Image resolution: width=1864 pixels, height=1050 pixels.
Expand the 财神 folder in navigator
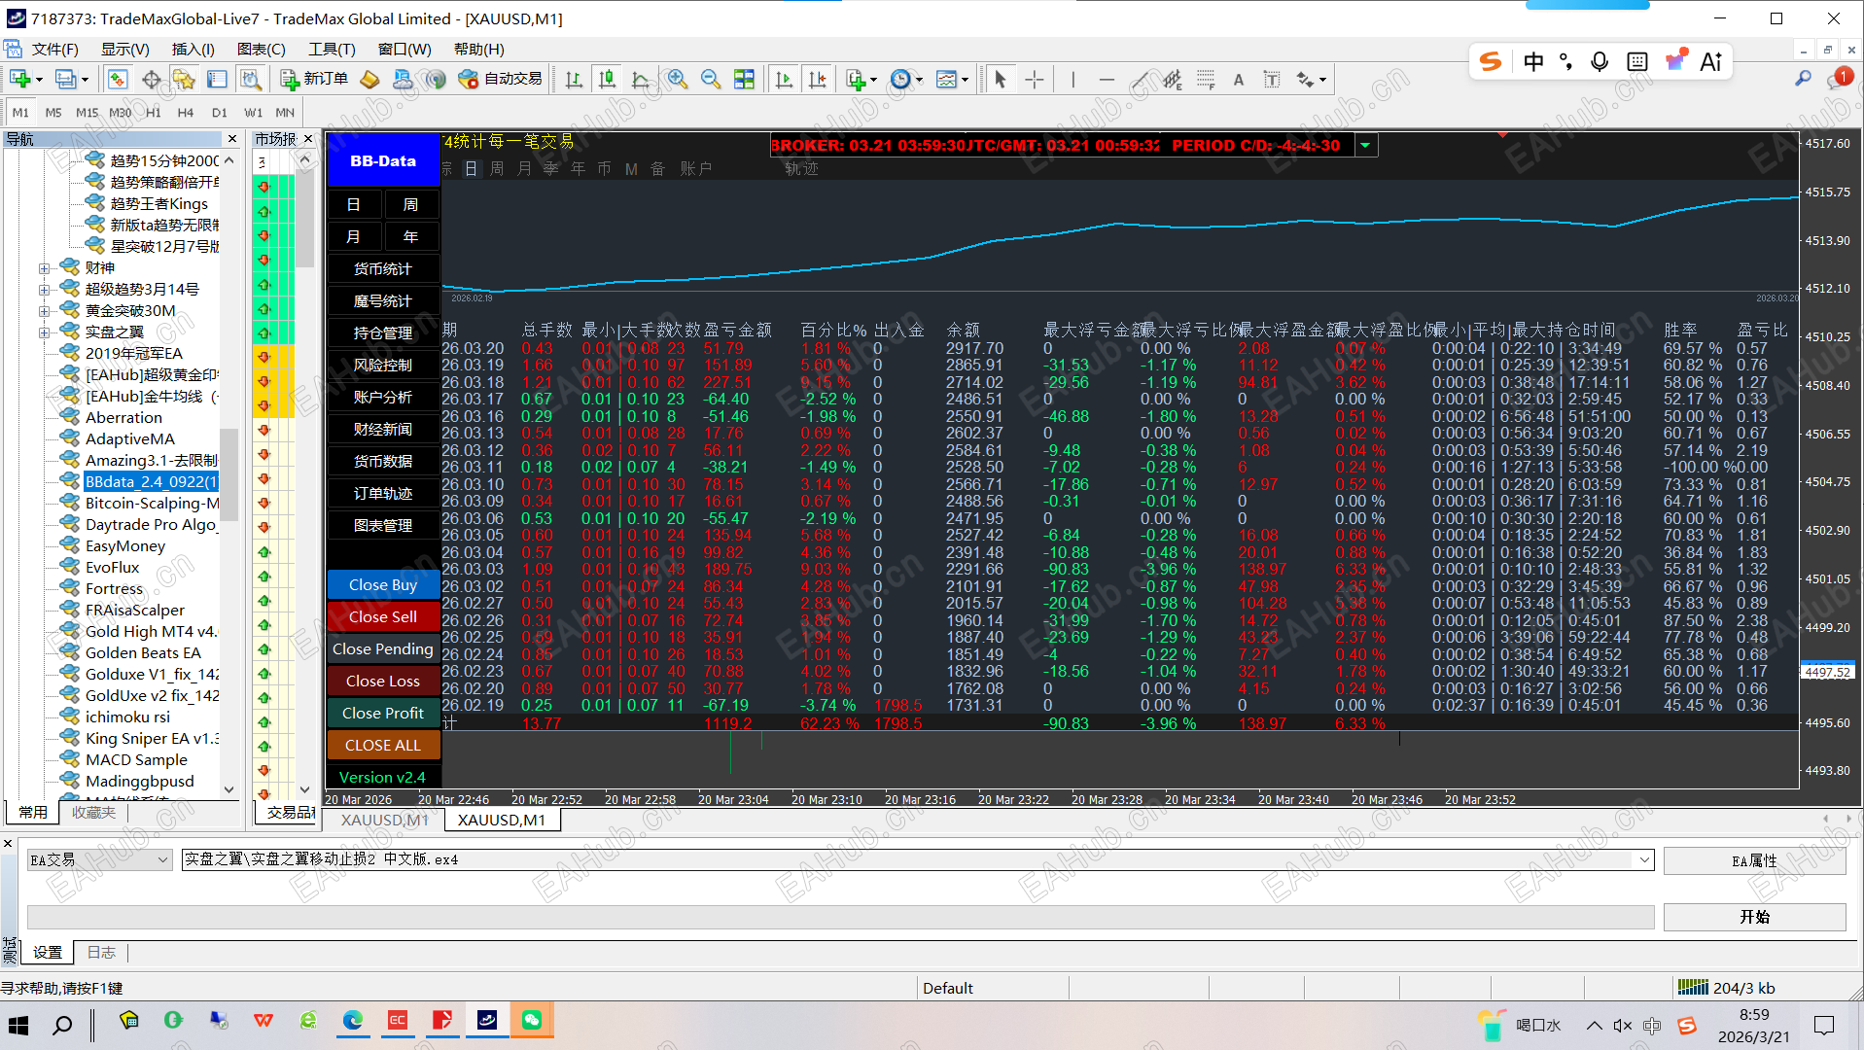(x=44, y=268)
